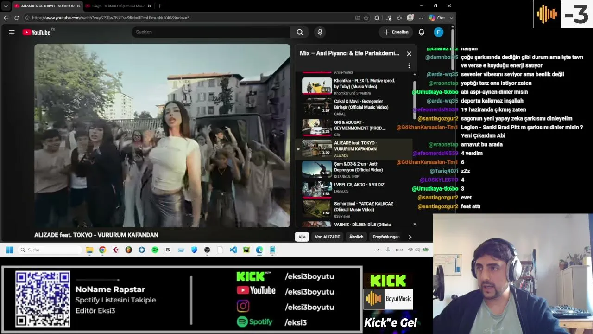
Task: Go back with the browser back arrow
Action: pyautogui.click(x=6, y=18)
